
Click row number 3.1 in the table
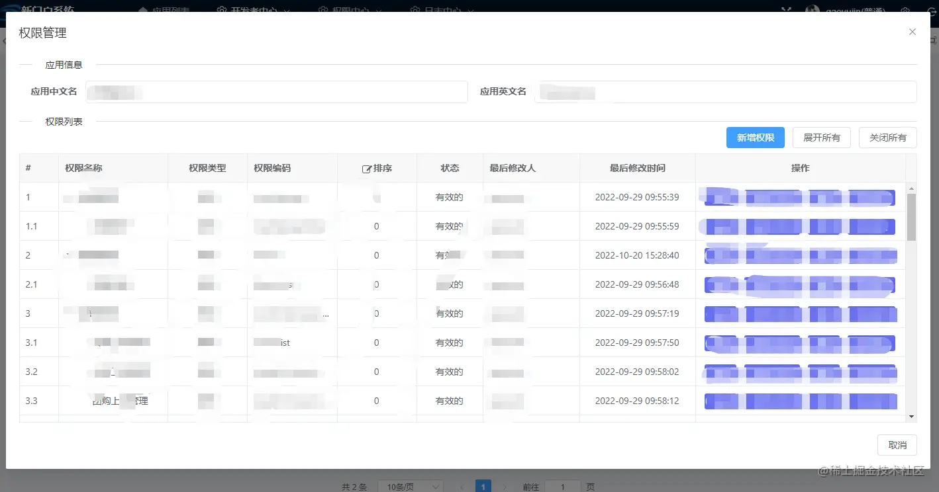point(31,343)
